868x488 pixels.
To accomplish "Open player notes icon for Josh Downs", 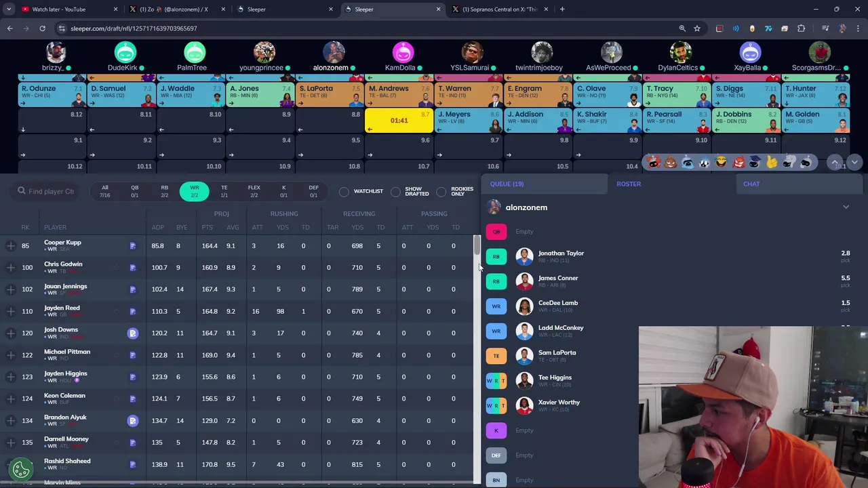I will tap(133, 333).
